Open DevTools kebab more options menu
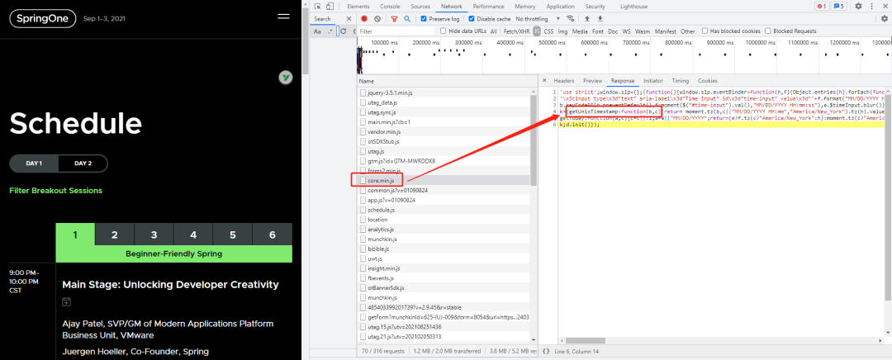The width and height of the screenshot is (892, 360). point(871,7)
